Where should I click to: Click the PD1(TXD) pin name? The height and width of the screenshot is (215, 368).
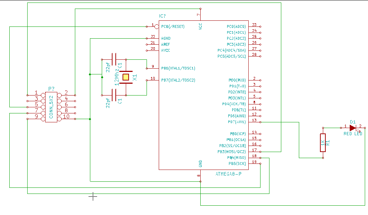pos(237,86)
